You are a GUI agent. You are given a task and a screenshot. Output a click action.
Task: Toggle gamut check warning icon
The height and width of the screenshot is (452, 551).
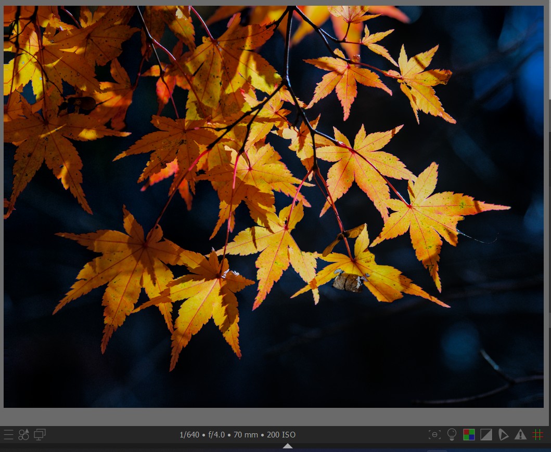point(520,434)
